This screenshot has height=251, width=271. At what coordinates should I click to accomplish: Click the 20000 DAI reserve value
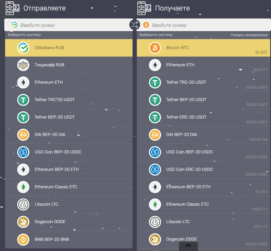(258, 139)
